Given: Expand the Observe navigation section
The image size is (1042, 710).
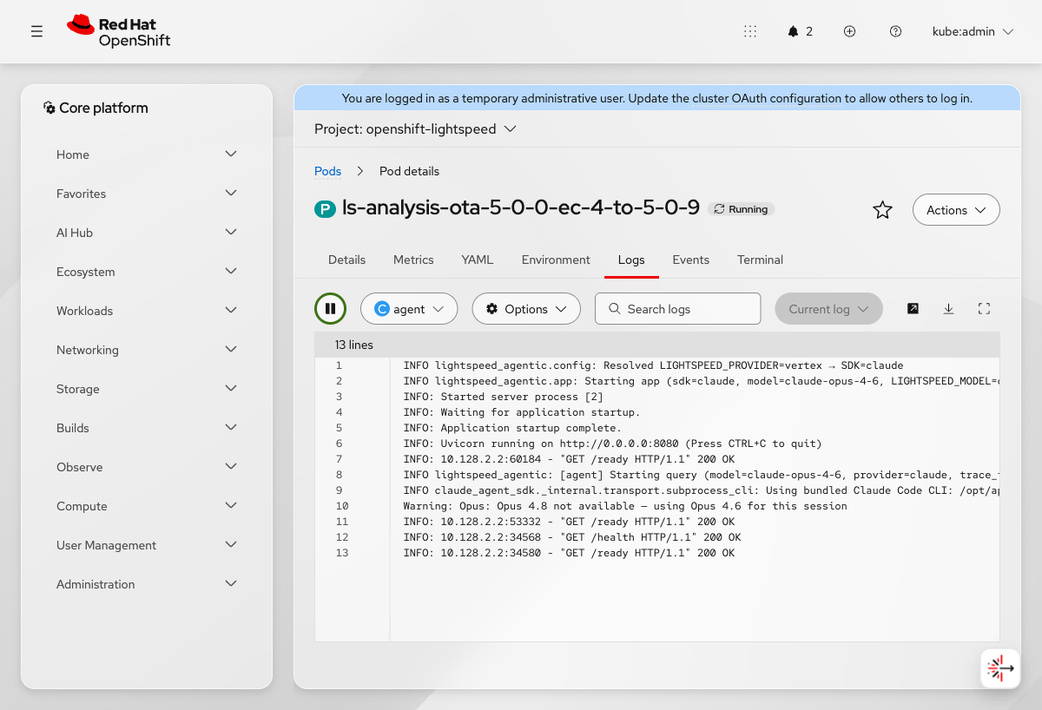Looking at the screenshot, I should [147, 467].
